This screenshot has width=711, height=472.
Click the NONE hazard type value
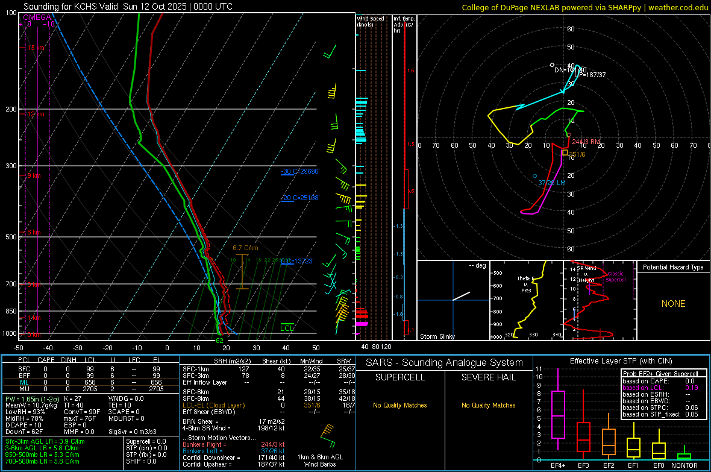673,304
